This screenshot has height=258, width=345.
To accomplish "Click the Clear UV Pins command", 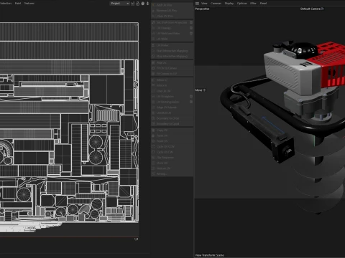I will coord(172,16).
